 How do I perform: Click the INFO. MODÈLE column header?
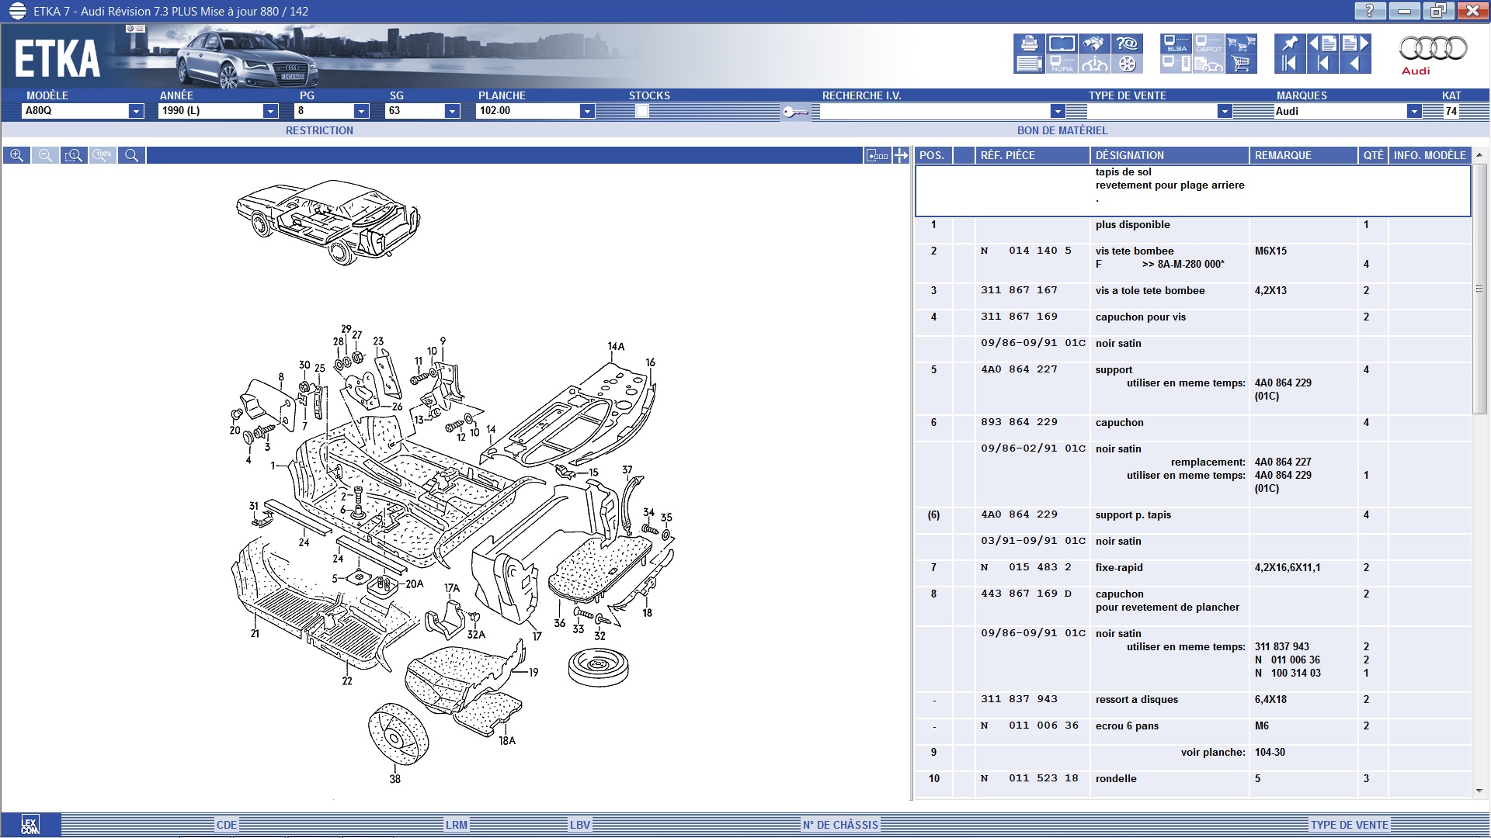click(1430, 155)
